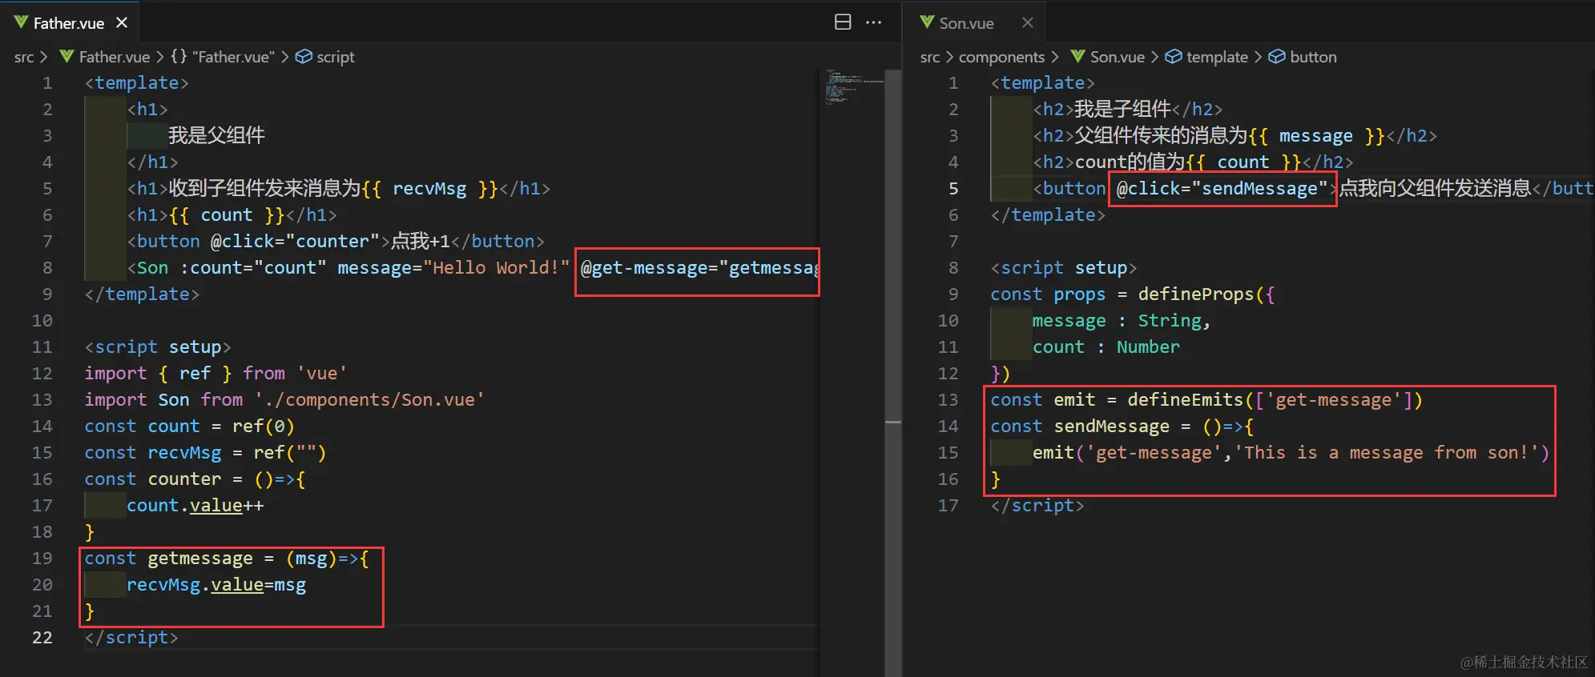Switch to the Father.vue tab
1595x677 pixels.
pyautogui.click(x=68, y=23)
